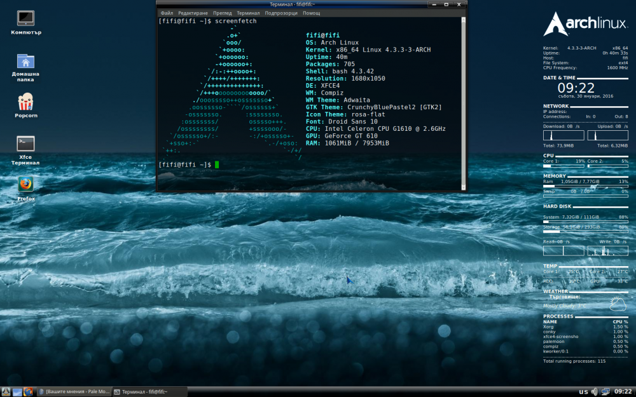Open the Редактиране menu

[x=193, y=13]
